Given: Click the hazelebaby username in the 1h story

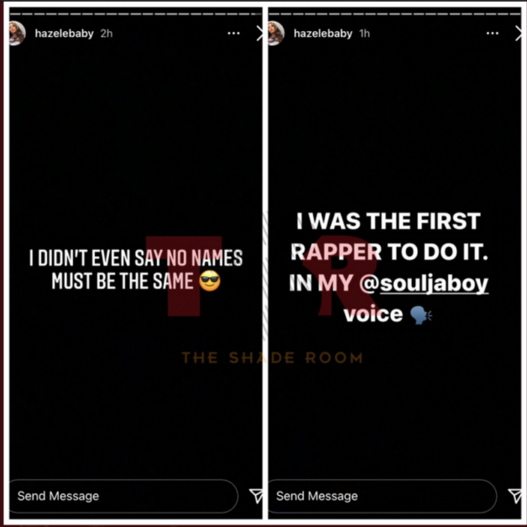Looking at the screenshot, I should click(323, 34).
